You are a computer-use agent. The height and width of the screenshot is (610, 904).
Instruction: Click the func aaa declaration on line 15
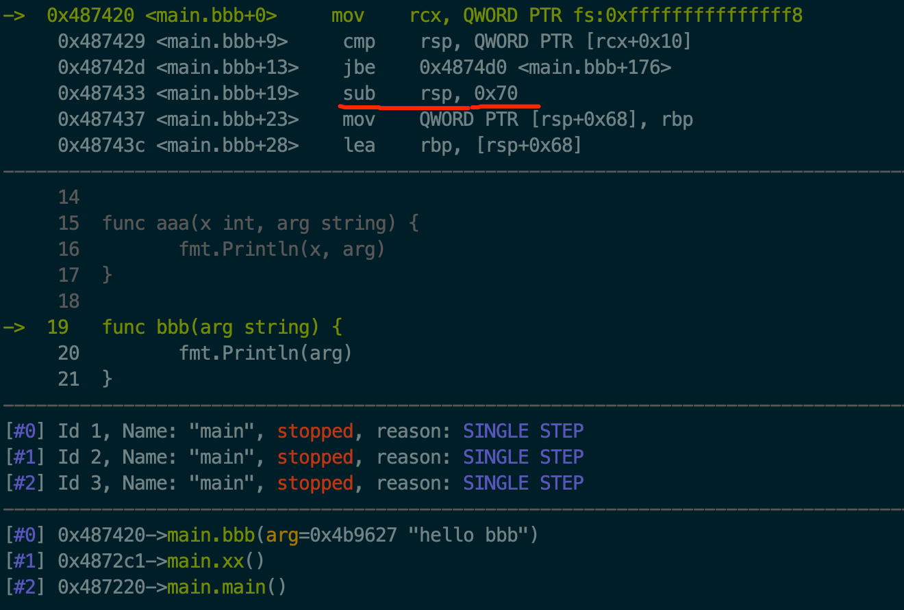(x=260, y=223)
